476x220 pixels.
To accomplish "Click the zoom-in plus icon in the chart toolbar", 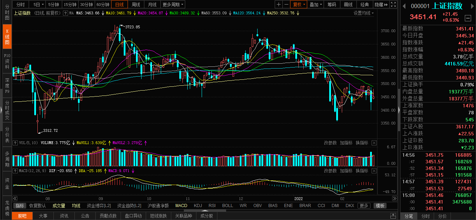I will tap(279, 5).
